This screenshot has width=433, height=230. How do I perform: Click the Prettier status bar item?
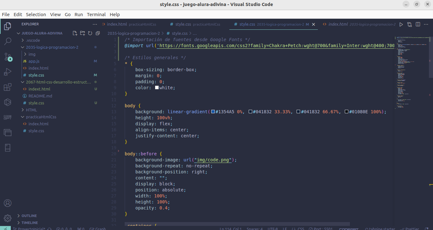tap(410, 229)
